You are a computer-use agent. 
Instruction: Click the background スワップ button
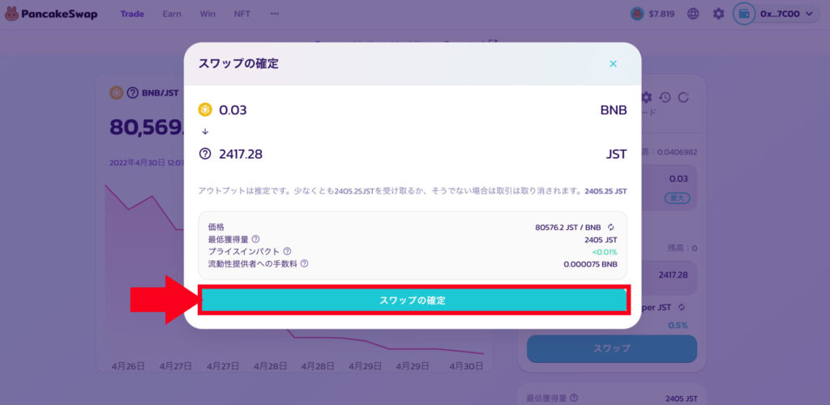pos(612,348)
